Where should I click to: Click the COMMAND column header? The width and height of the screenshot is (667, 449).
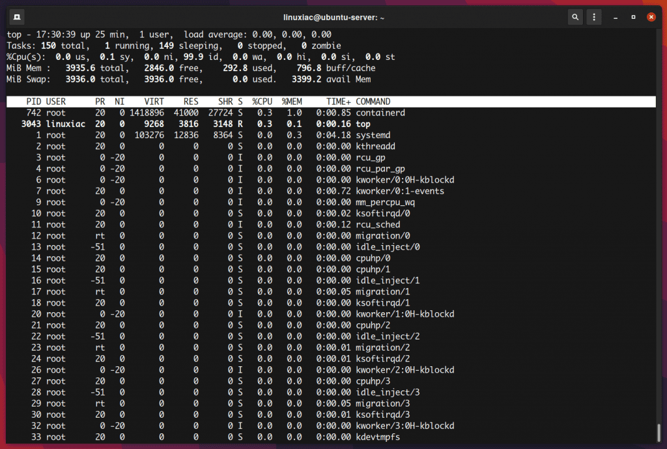[x=373, y=102]
